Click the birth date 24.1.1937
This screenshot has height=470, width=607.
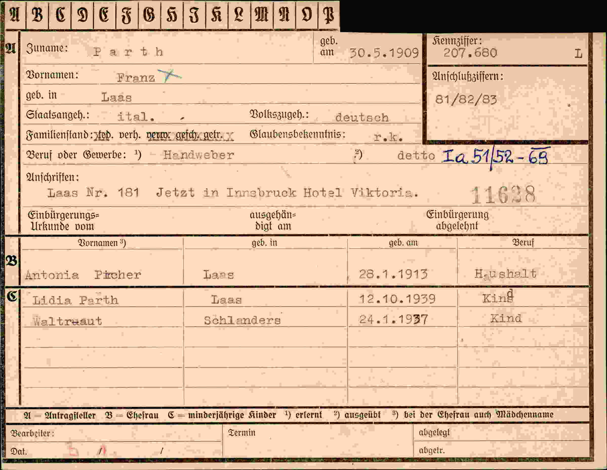[x=393, y=319]
